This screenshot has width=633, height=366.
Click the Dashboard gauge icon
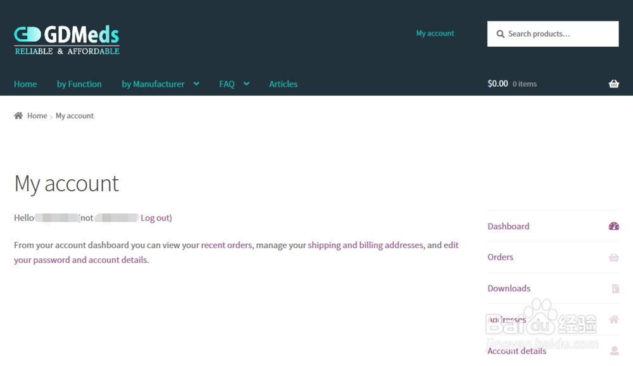[613, 226]
